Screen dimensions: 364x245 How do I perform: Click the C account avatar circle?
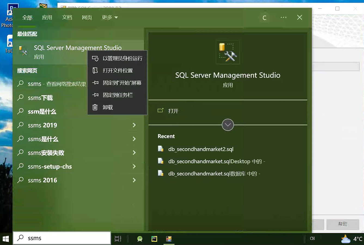264,18
